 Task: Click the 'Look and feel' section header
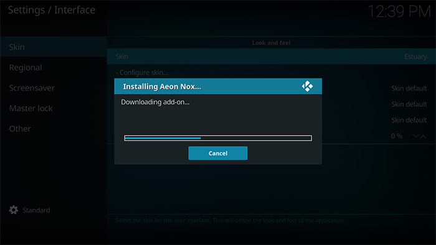271,43
